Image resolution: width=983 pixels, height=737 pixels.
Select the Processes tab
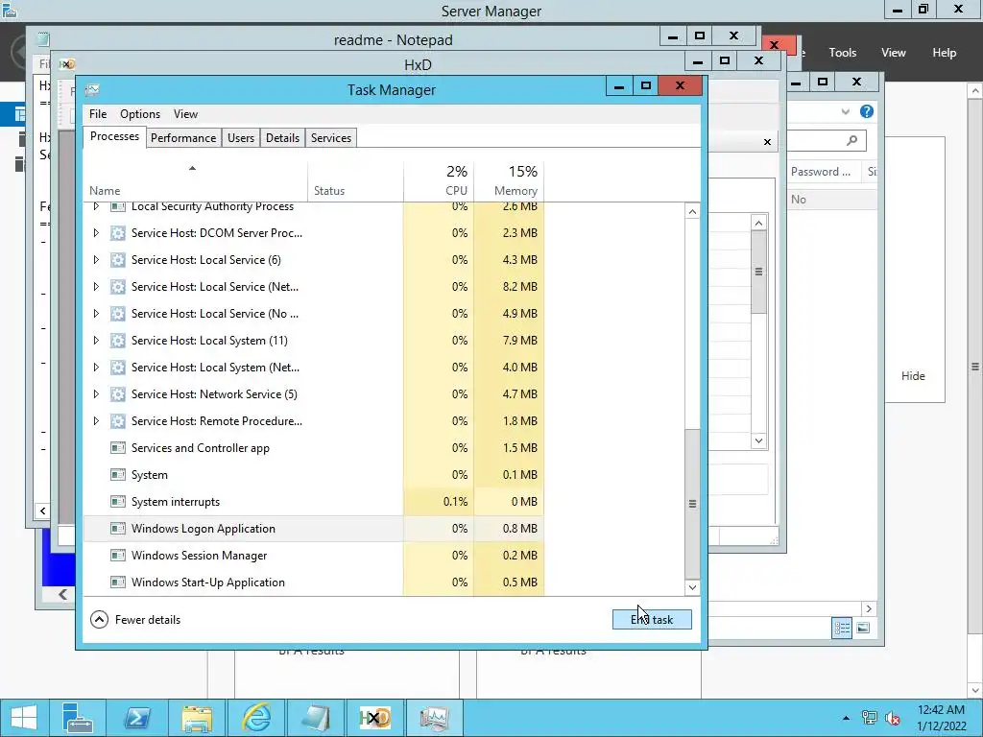[x=114, y=136]
